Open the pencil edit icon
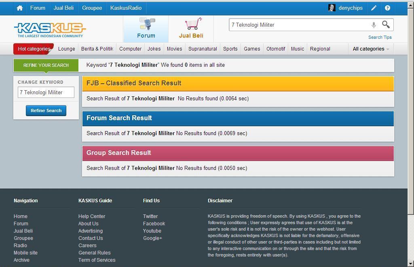This screenshot has width=414, height=267. (374, 8)
